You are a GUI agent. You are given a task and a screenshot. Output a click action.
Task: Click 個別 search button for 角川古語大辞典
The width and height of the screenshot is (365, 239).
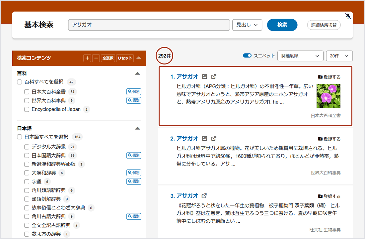coord(134,216)
